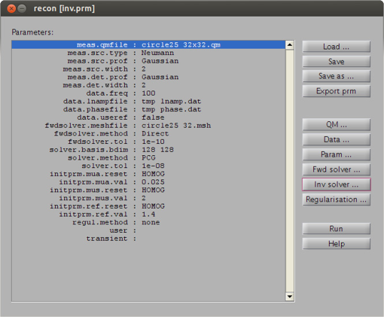Click the scrollbar up arrow

(290, 45)
